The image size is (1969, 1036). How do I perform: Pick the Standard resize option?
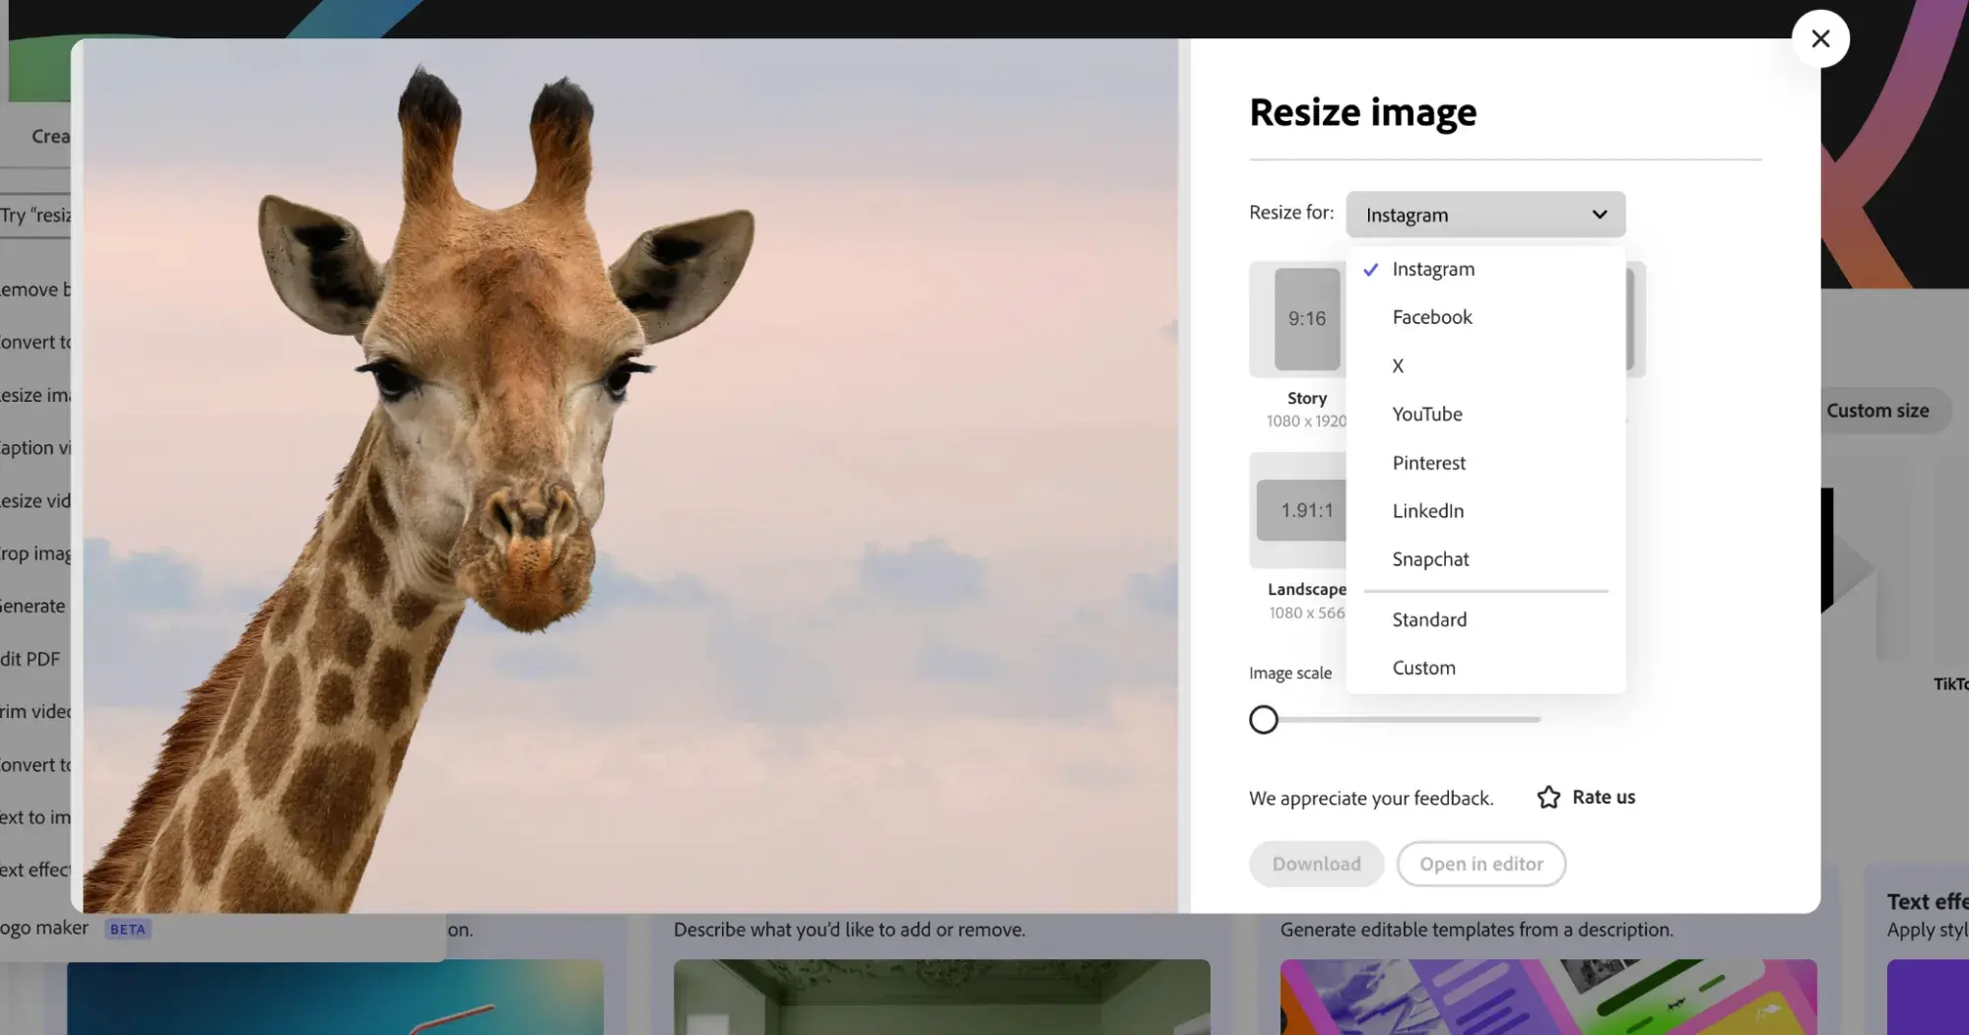pos(1428,618)
